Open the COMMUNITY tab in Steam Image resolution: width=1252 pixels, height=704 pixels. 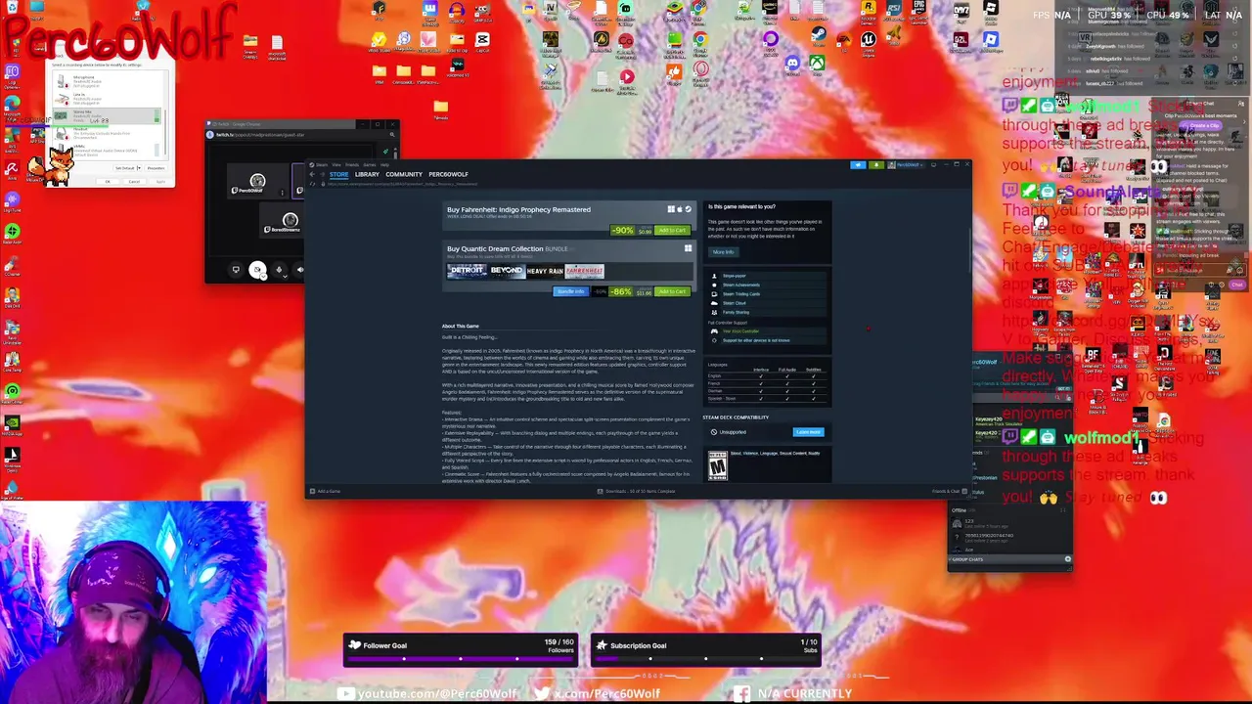tap(404, 174)
